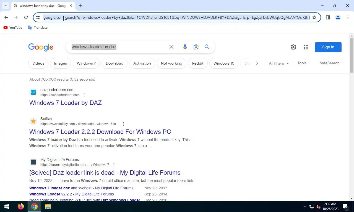Open Windows 7 Loader 2.2.2 Download result

coord(100,132)
